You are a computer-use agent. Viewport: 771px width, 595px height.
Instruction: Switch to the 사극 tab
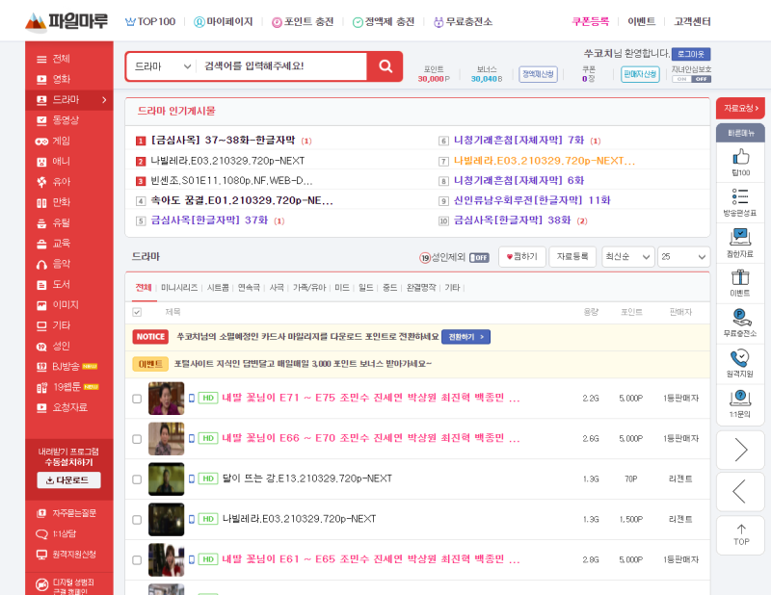click(277, 288)
